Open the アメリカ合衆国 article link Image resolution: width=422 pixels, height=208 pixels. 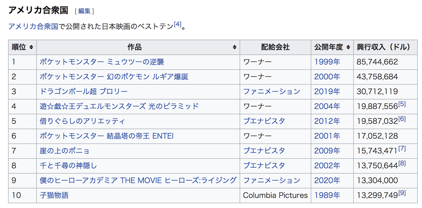point(33,26)
